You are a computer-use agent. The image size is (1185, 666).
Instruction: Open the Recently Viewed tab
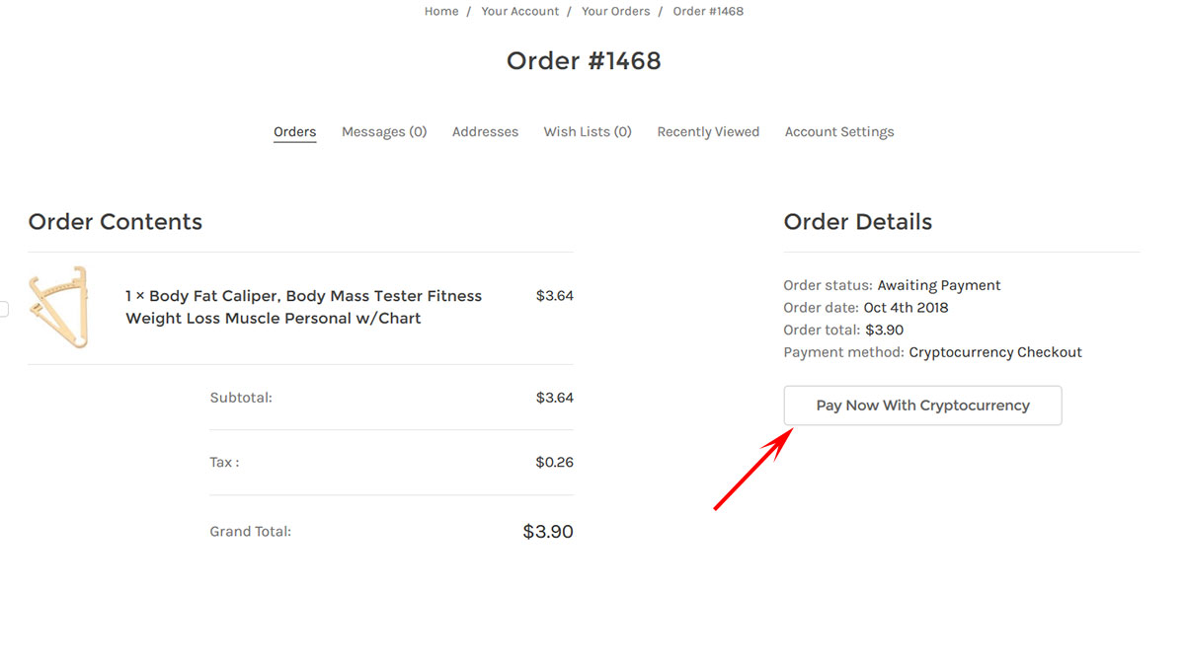pos(708,132)
